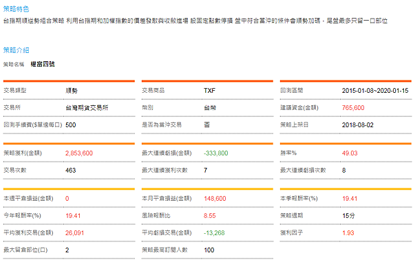Click the strategy period 15分
This screenshot has width=413, height=262.
pos(348,216)
